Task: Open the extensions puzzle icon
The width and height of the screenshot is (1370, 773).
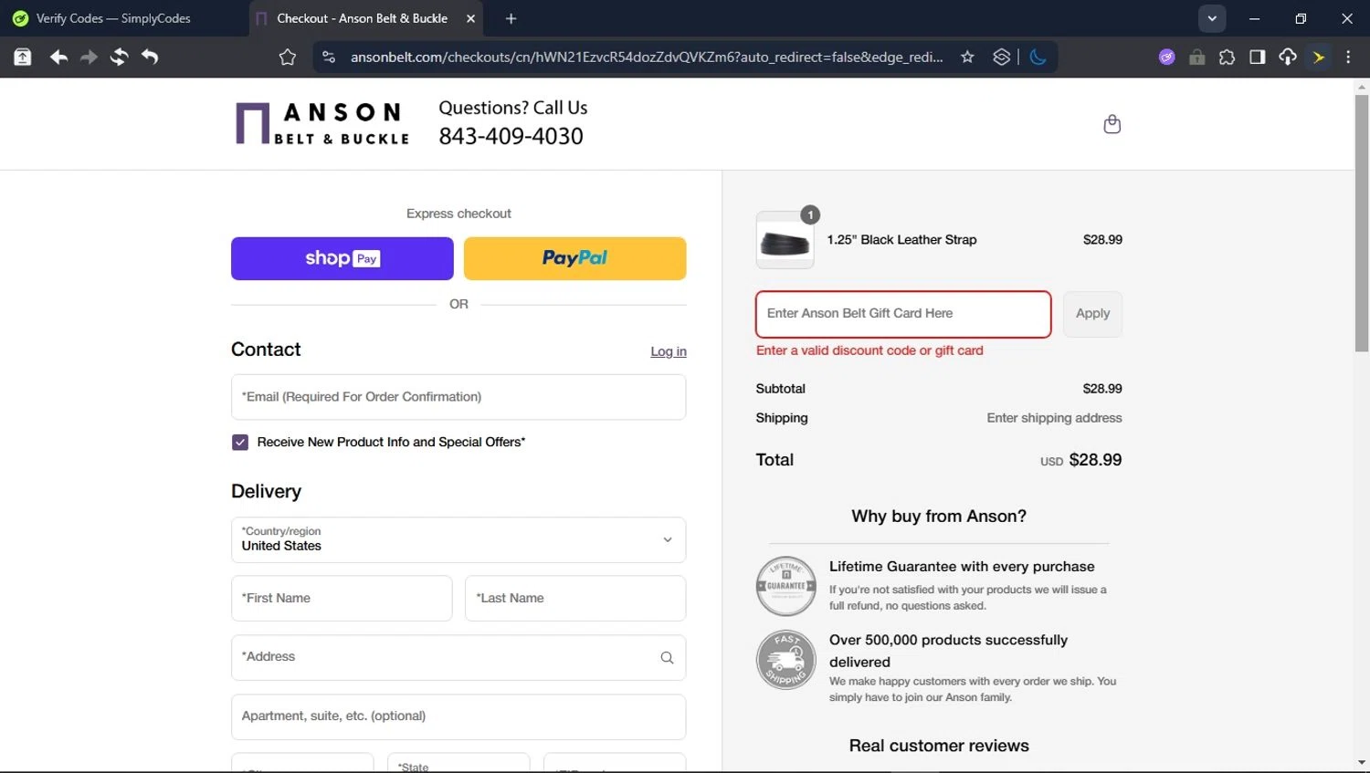Action: click(1227, 57)
